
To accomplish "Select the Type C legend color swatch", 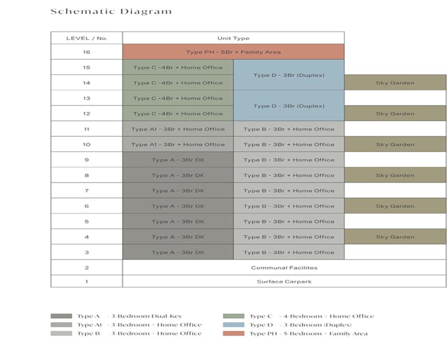I will click(x=233, y=316).
